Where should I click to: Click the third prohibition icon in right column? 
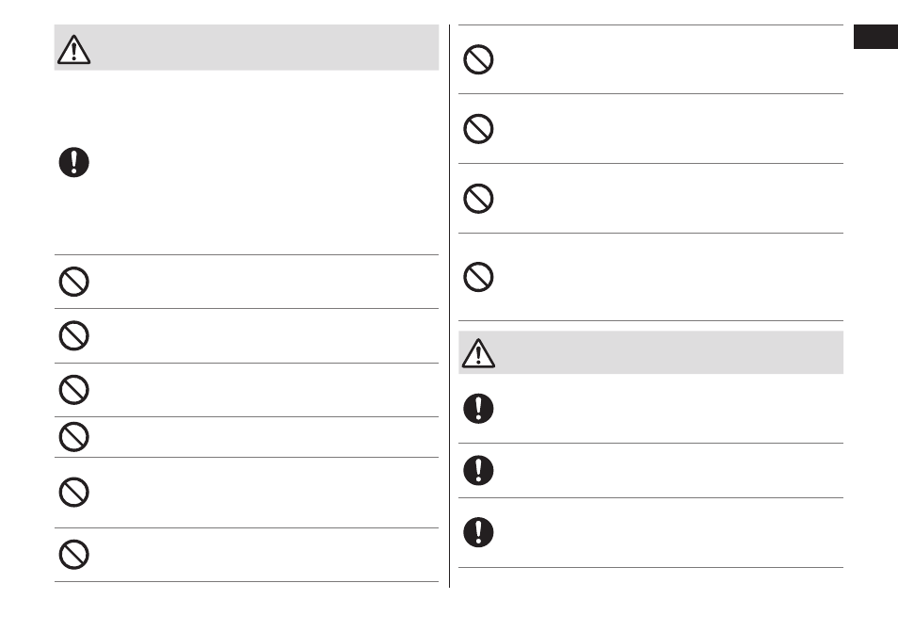pyautogui.click(x=478, y=198)
